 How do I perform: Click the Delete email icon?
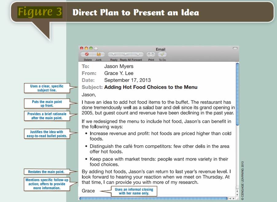[x=87, y=54]
